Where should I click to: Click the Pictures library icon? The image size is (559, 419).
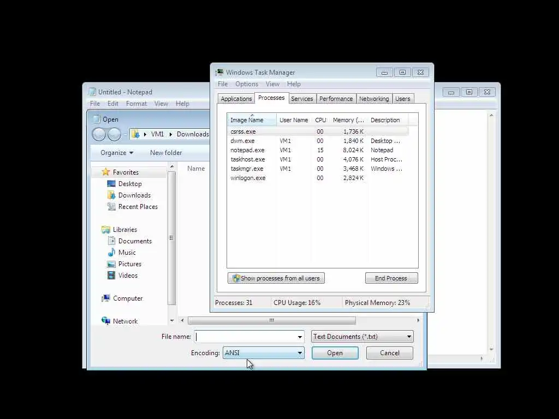(x=111, y=264)
